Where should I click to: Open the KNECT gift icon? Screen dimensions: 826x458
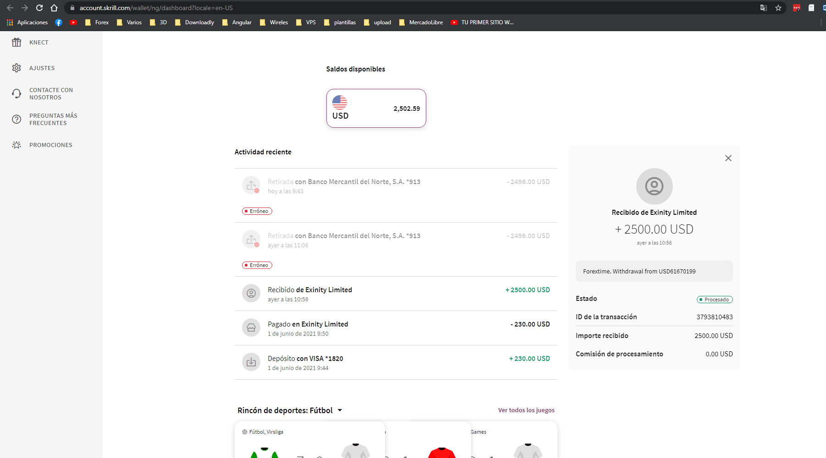coord(17,43)
